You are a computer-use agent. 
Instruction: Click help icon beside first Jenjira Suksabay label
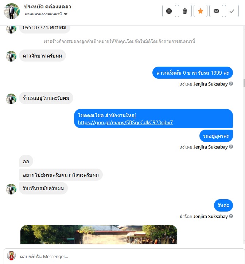point(231,83)
